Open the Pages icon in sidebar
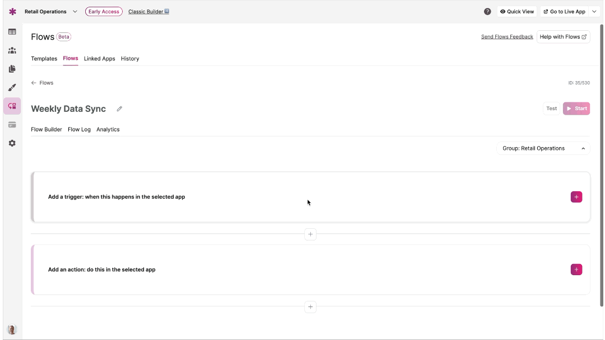The image size is (605, 340). 12,69
